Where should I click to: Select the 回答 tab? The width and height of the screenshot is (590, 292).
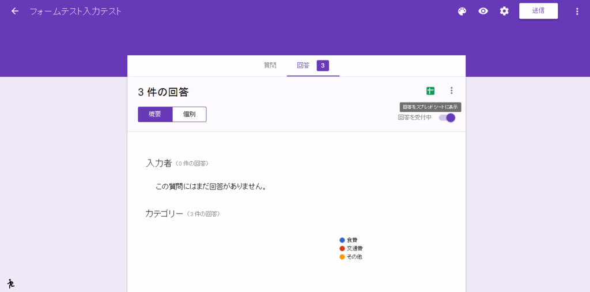pos(303,66)
